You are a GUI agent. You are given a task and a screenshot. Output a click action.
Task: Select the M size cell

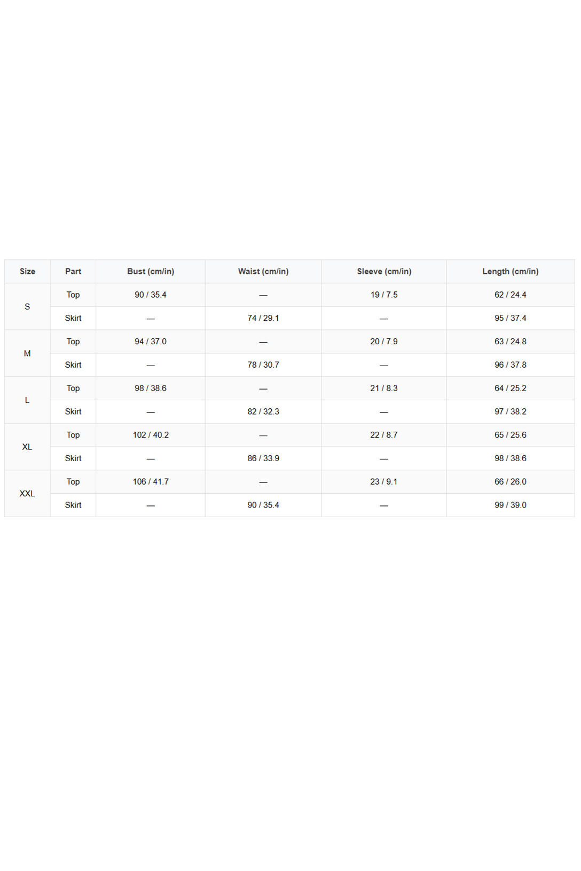27,353
